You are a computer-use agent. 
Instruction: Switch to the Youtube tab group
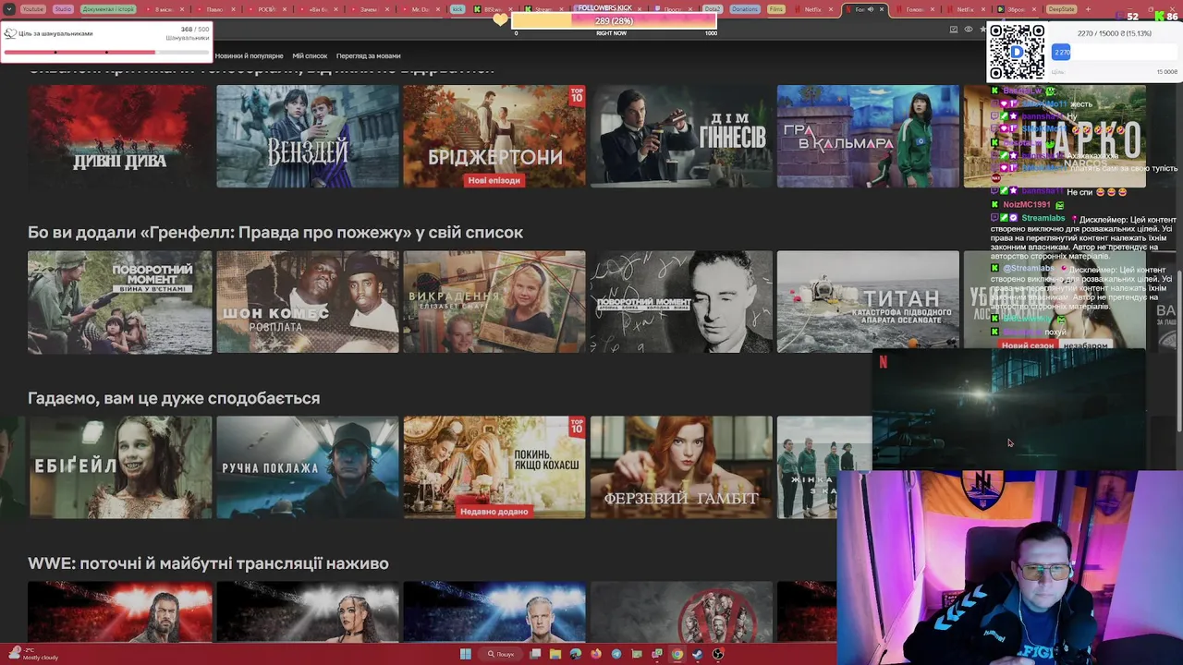(32, 9)
